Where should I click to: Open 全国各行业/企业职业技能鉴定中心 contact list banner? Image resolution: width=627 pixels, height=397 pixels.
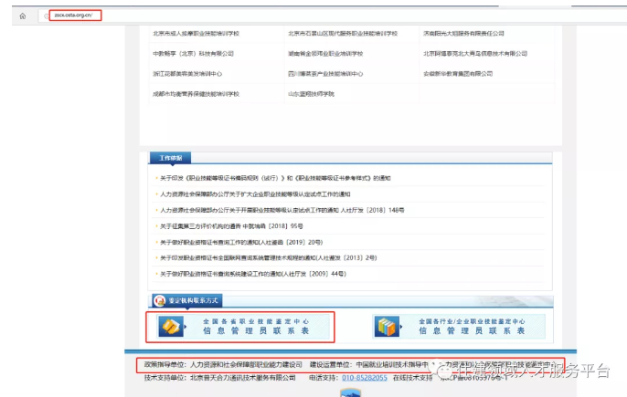pos(459,327)
